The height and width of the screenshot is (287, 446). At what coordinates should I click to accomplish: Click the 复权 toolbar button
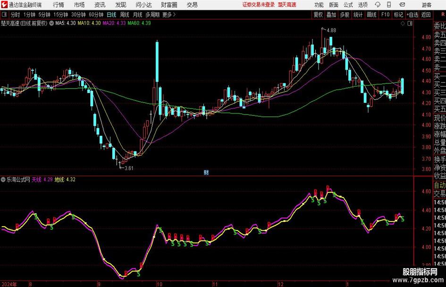click(x=318, y=15)
